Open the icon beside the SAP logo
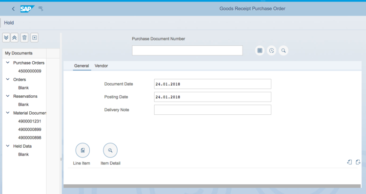The image size is (366, 194). (41, 9)
